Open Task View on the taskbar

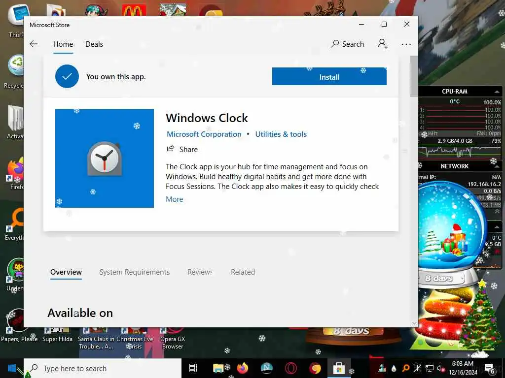(193, 368)
